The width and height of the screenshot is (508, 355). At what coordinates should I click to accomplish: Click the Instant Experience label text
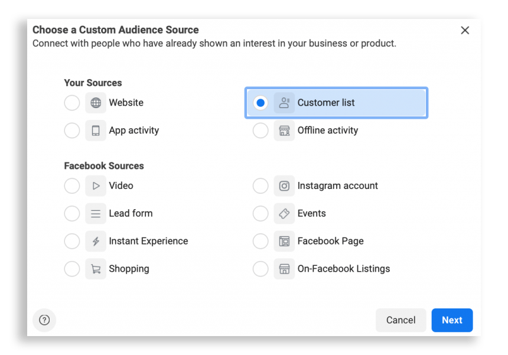(x=148, y=242)
